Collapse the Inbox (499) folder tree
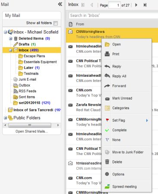Screen dimensions: 158x194 point(10,50)
